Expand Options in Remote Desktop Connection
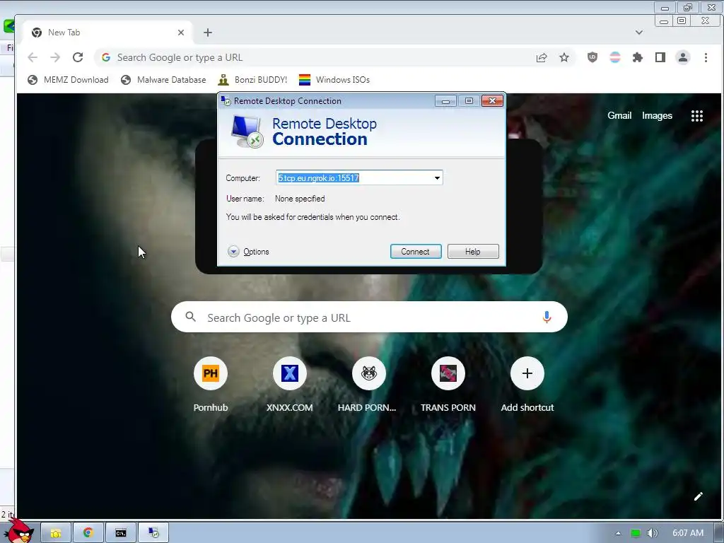Viewport: 724px width, 543px height. pos(248,251)
